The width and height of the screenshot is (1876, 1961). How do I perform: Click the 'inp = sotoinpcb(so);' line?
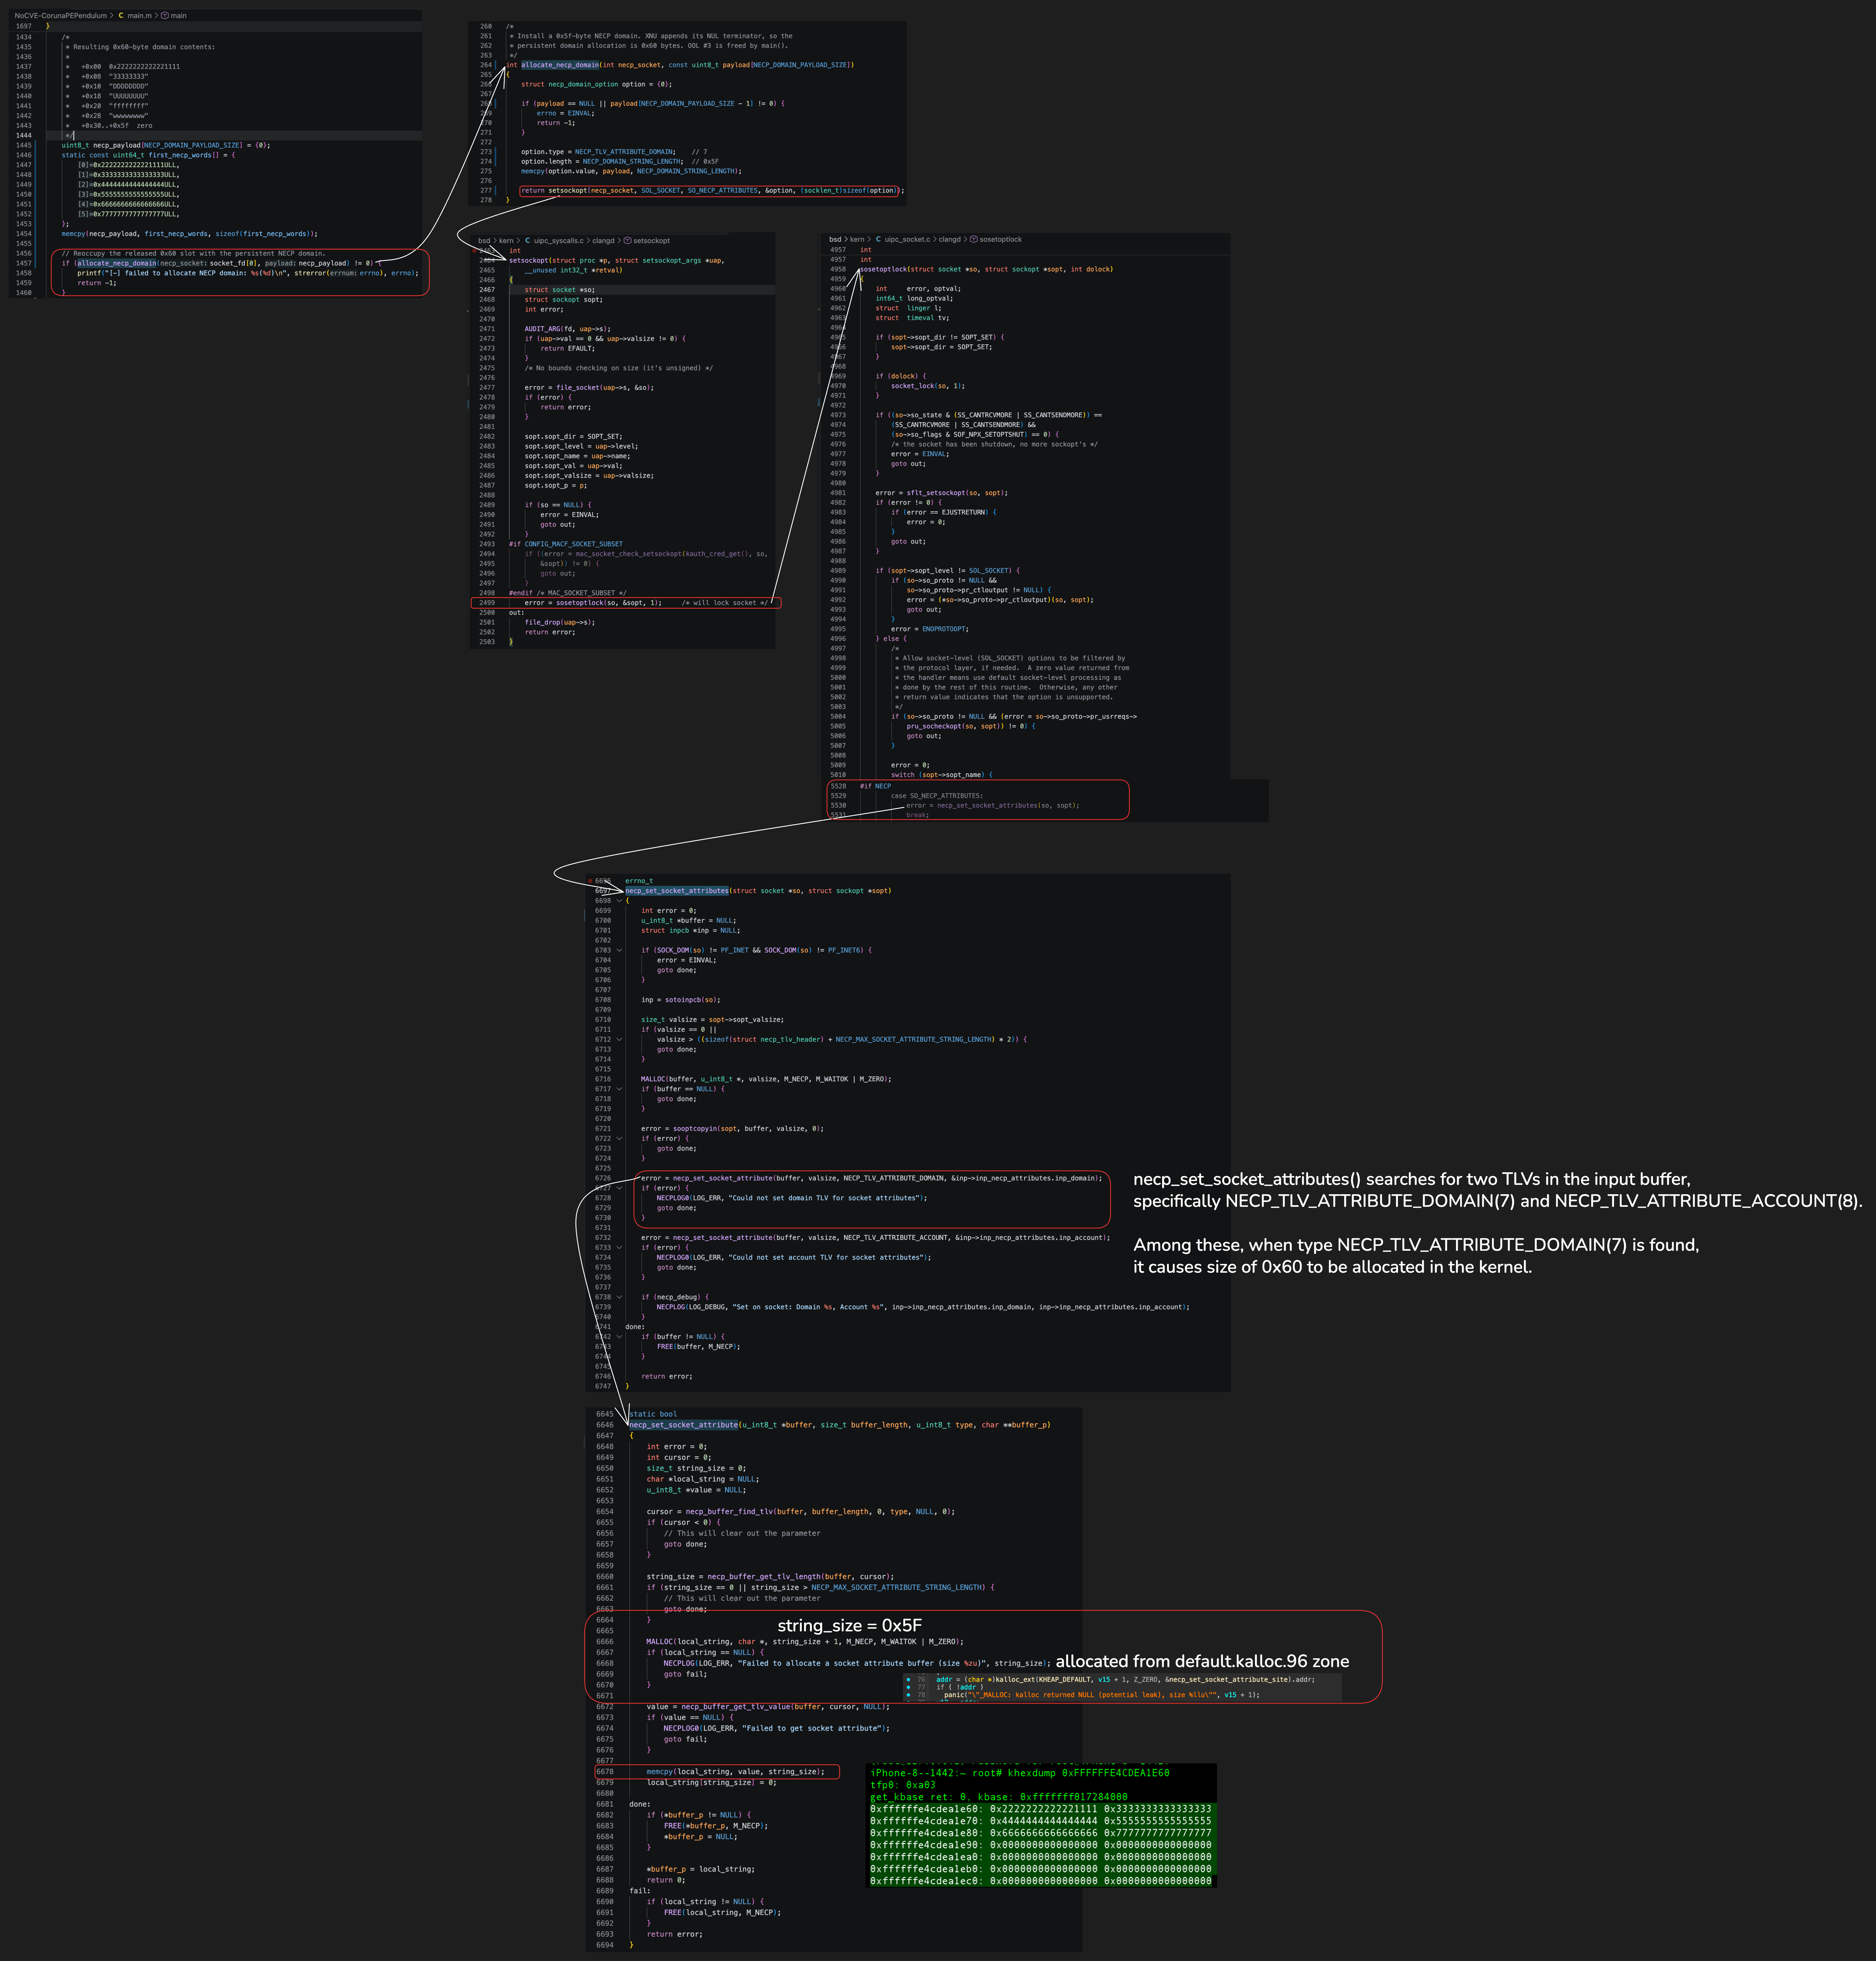tap(681, 1000)
